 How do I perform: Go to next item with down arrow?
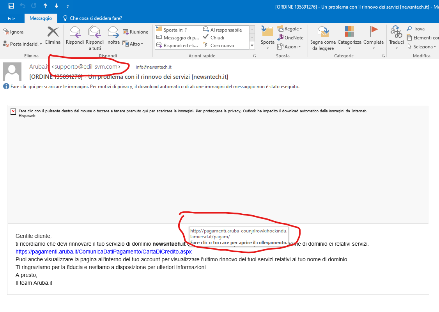[x=57, y=6]
